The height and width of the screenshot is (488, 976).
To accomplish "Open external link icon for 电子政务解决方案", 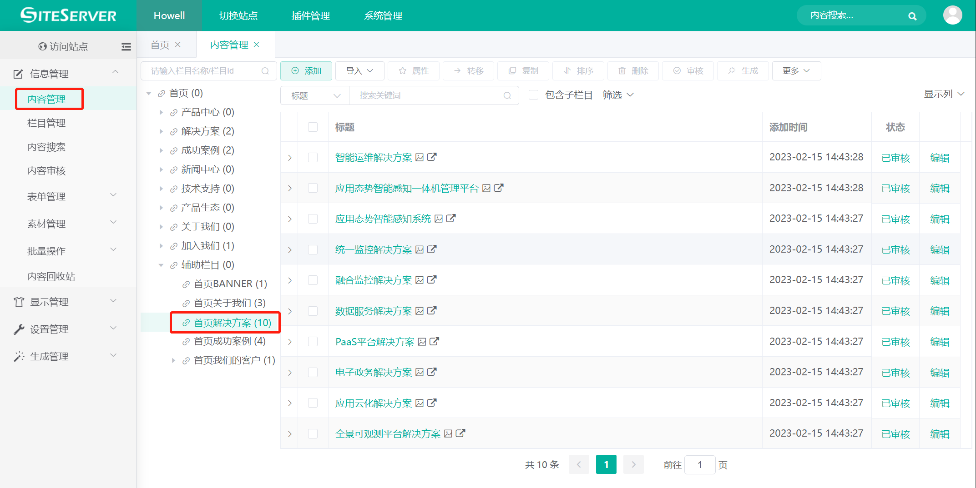I will 432,372.
